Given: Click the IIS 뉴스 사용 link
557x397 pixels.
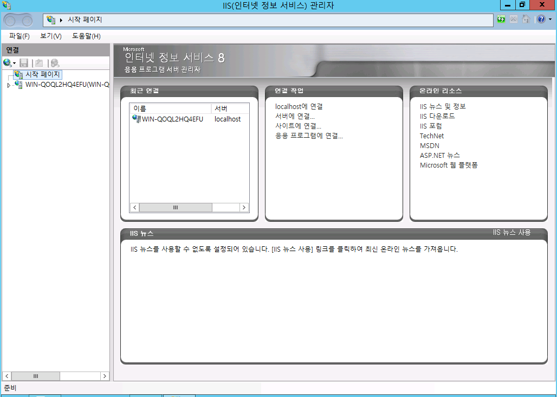Looking at the screenshot, I should click(511, 233).
